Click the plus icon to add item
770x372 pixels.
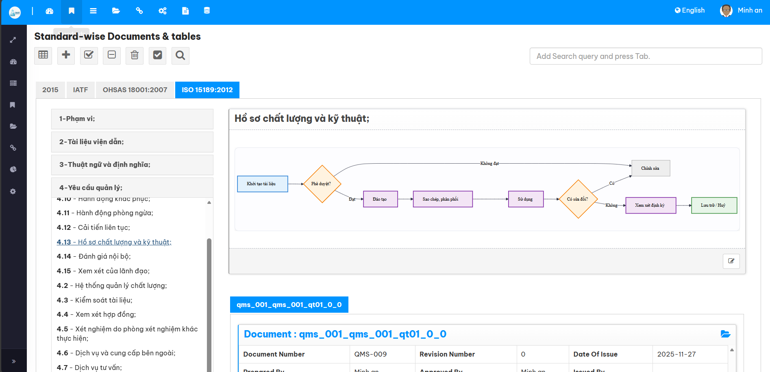66,55
